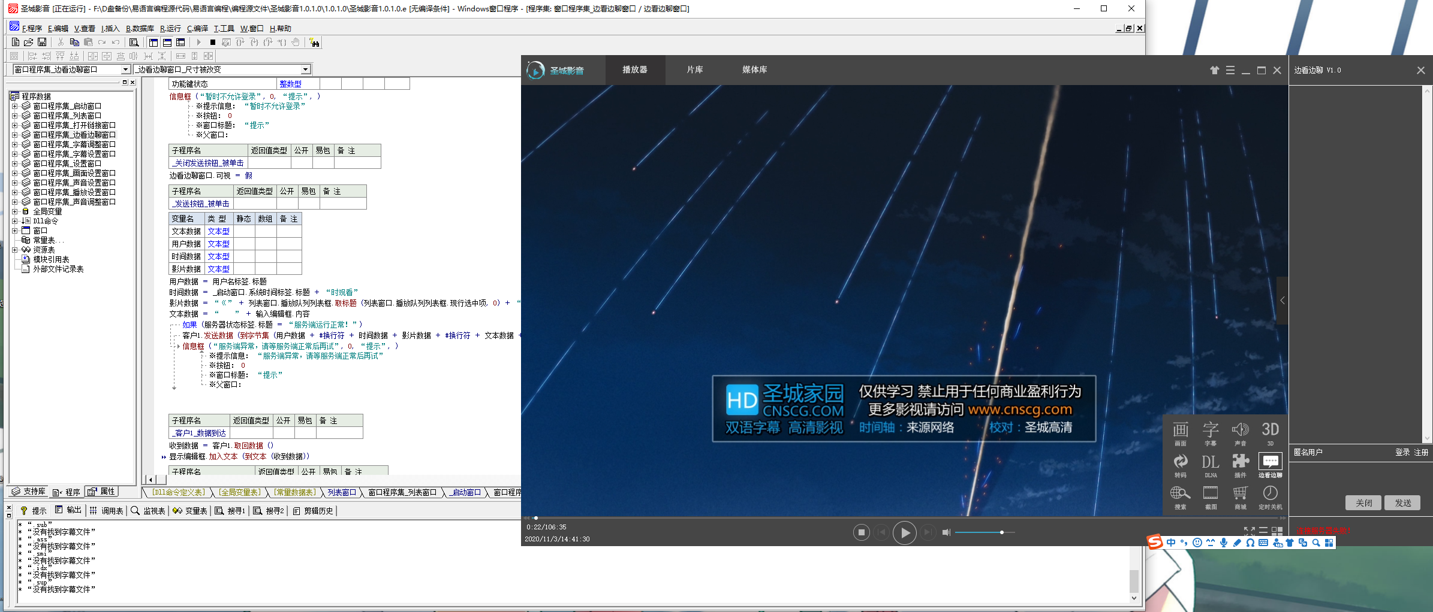Viewport: 1433px width, 612px height.
Task: Click the 关闭 button in chat panel
Action: click(x=1363, y=503)
